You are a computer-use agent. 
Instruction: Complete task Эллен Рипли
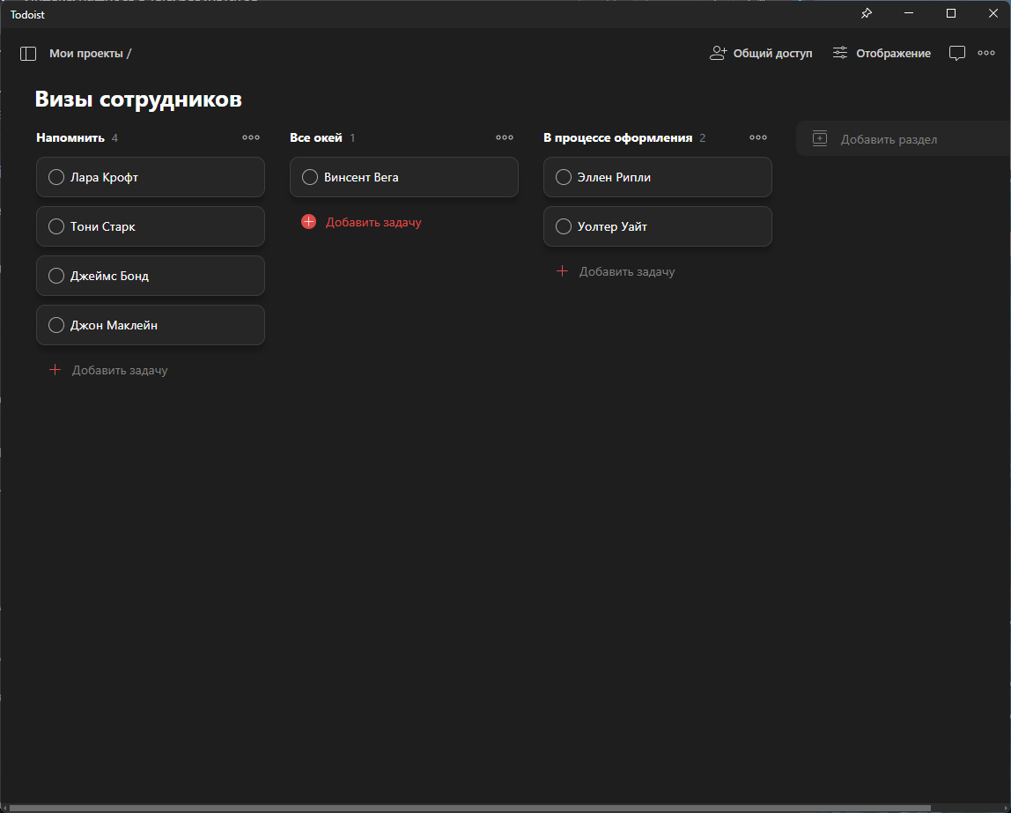[x=564, y=177]
